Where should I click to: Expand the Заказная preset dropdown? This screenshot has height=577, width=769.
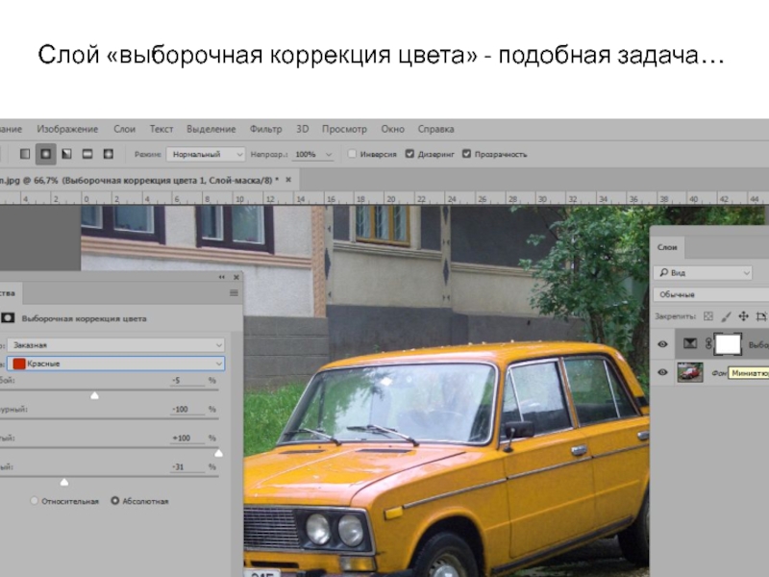(115, 343)
